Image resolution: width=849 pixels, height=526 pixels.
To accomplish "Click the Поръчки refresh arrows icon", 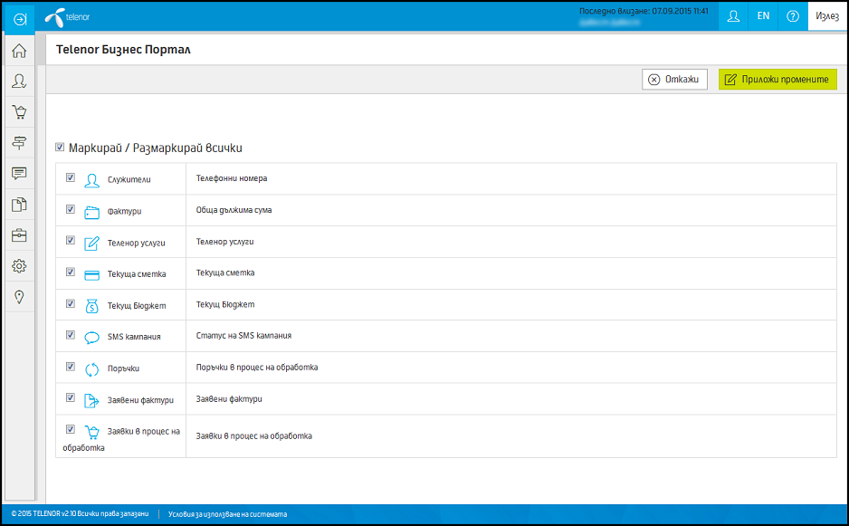I will [x=92, y=369].
